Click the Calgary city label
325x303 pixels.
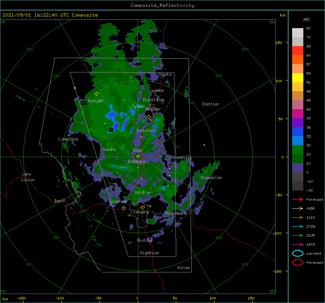pos(141,212)
